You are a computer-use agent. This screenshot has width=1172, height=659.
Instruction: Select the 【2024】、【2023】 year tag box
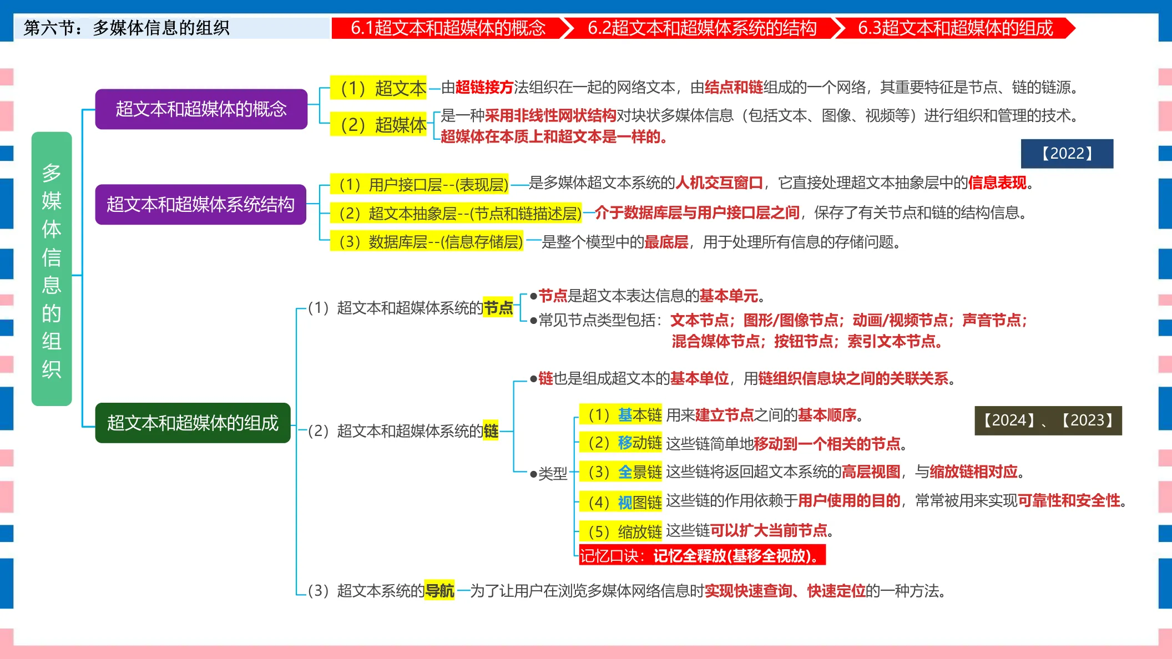(1048, 420)
